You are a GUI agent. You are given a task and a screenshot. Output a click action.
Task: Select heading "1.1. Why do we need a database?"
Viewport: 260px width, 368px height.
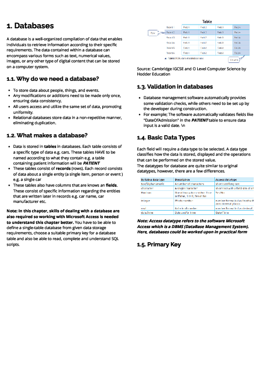53,79
